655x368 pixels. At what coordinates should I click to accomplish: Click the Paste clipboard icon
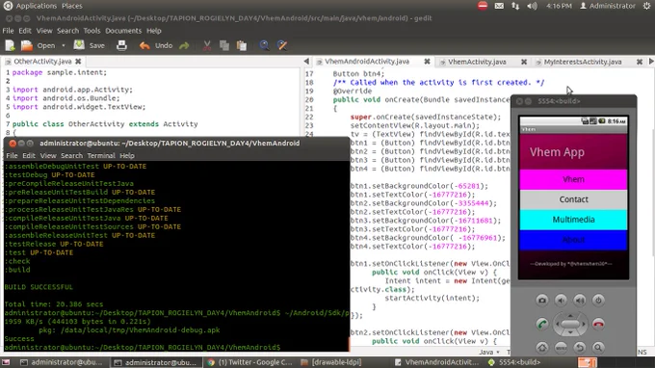point(242,45)
